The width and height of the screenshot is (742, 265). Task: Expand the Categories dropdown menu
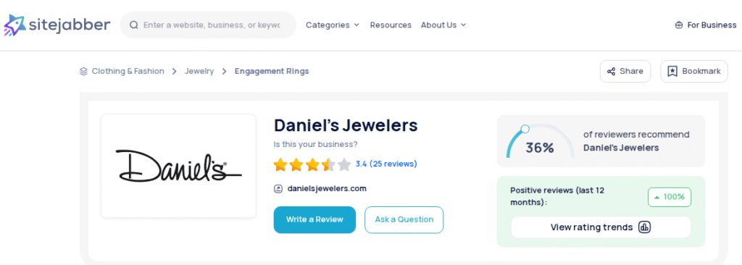pyautogui.click(x=333, y=25)
